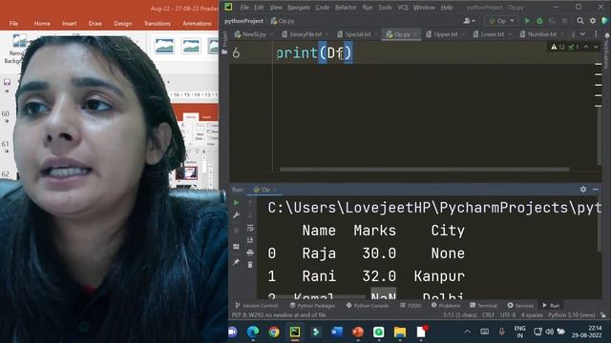Start the debugger with the bug icon
Image resolution: width=611 pixels, height=343 pixels.
(539, 21)
